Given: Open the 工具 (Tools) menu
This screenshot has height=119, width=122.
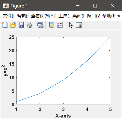Looking at the screenshot, I should click(64, 16).
